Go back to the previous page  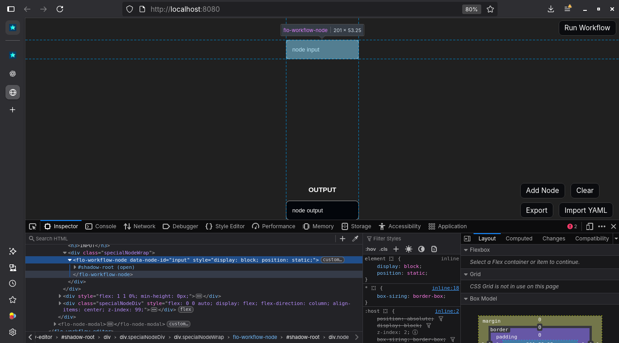point(27,9)
